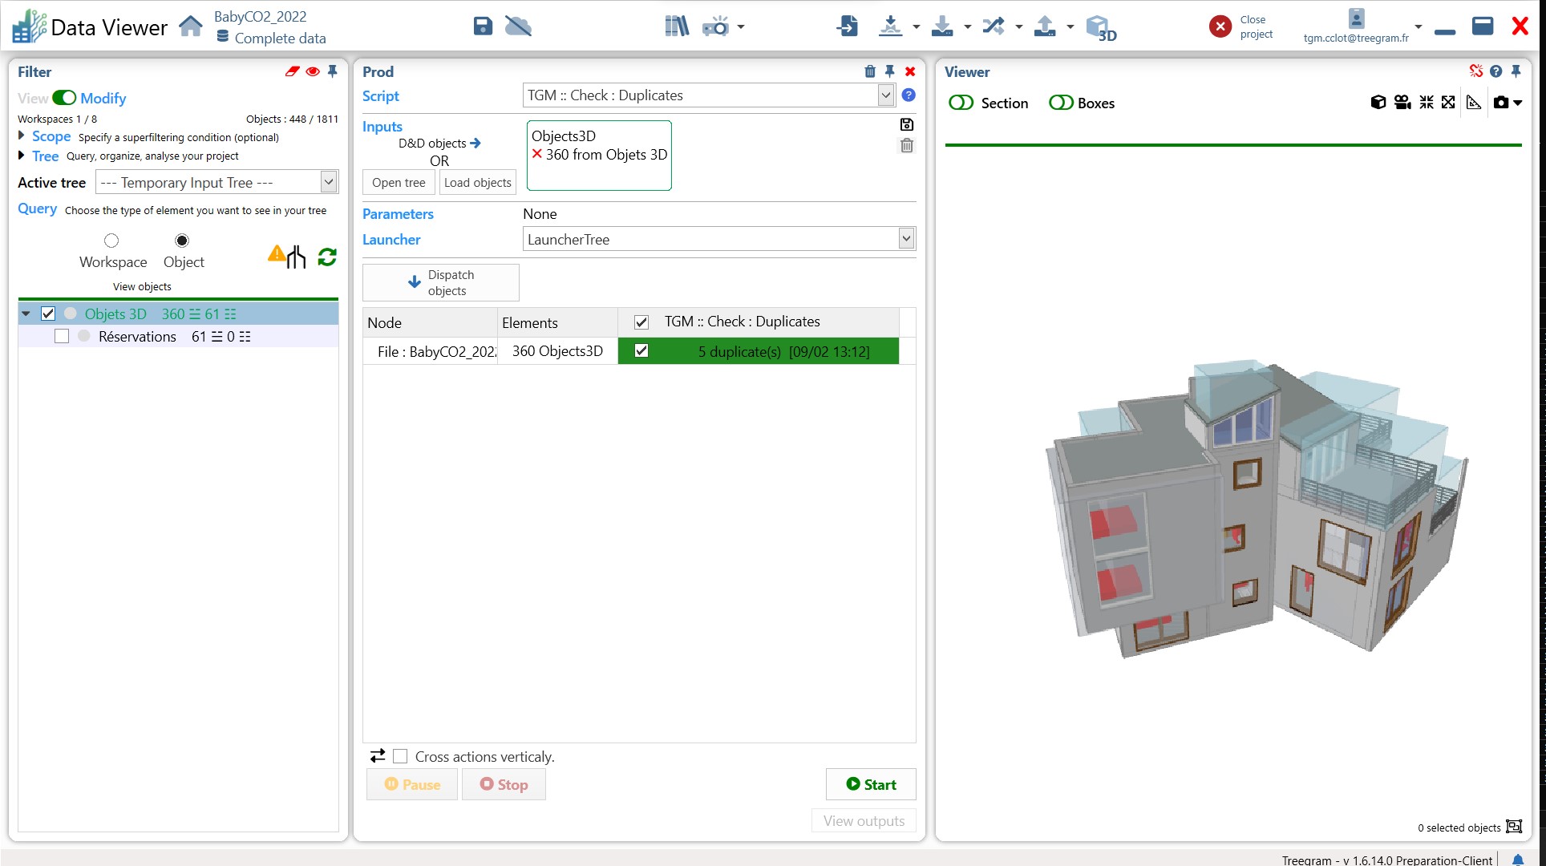Toggle the Section switch in Viewer
The image size is (1546, 866).
[x=961, y=103]
